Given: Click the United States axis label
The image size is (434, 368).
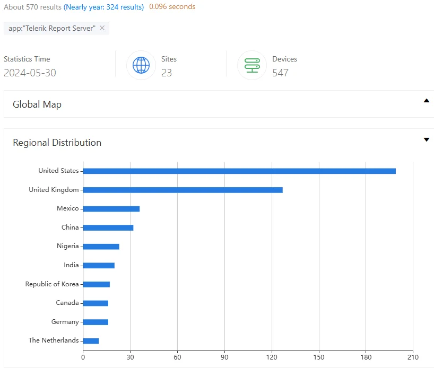Looking at the screenshot, I should [x=58, y=170].
